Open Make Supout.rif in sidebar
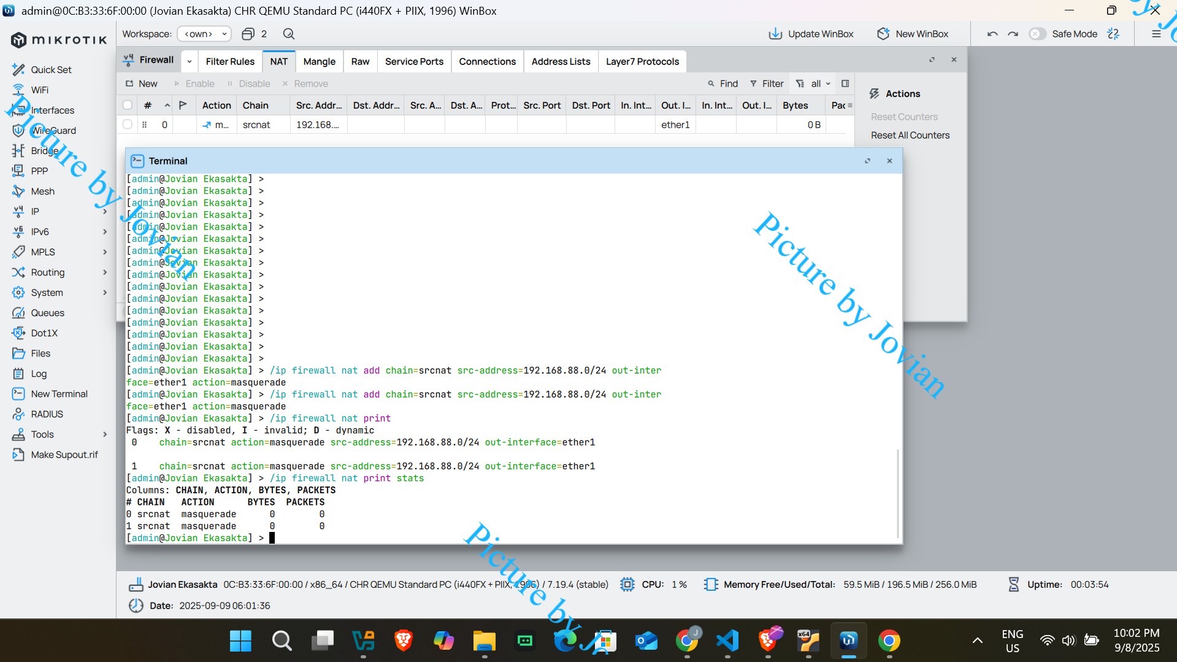The height and width of the screenshot is (662, 1177). [x=64, y=455]
